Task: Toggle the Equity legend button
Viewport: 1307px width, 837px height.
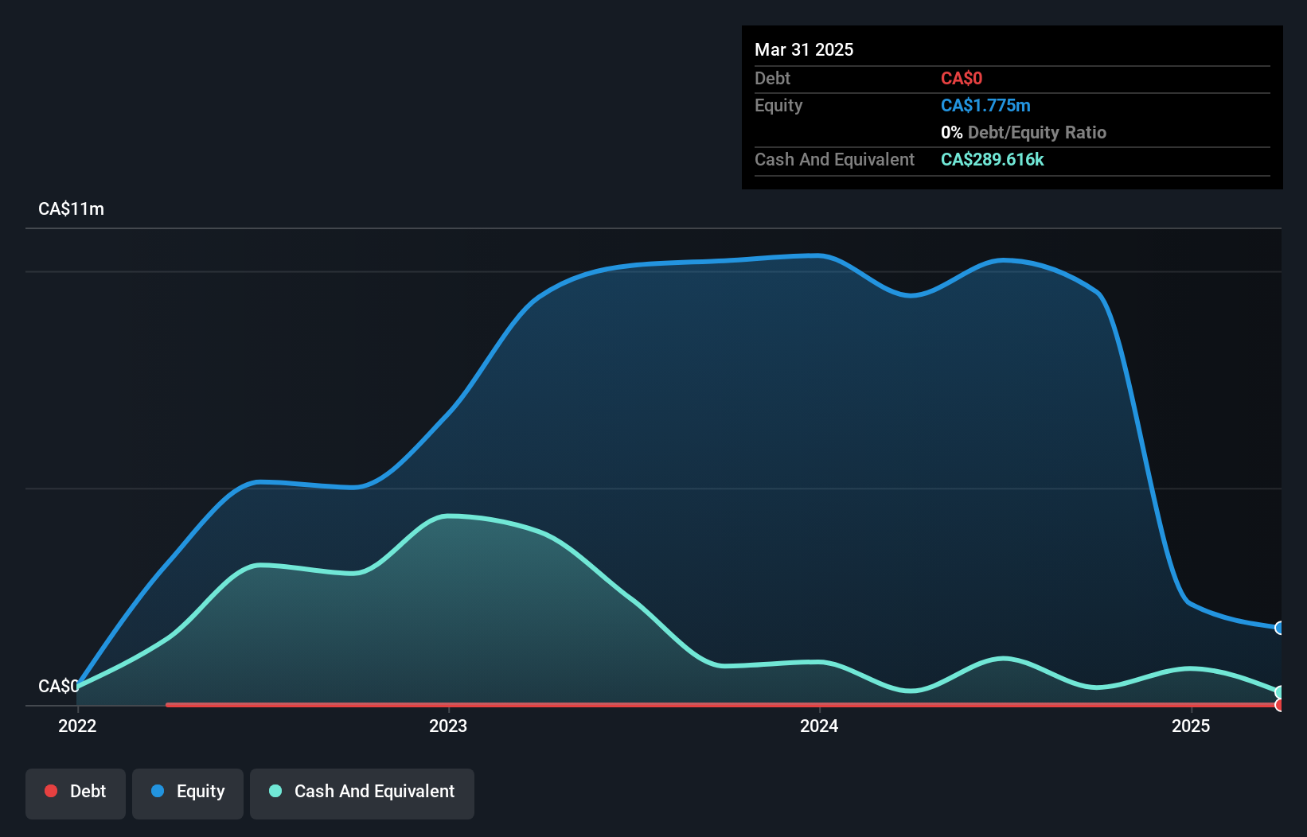Action: (x=188, y=793)
